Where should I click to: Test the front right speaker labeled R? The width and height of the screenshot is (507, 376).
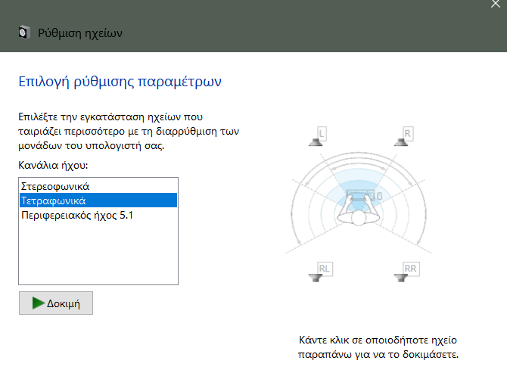[406, 137]
